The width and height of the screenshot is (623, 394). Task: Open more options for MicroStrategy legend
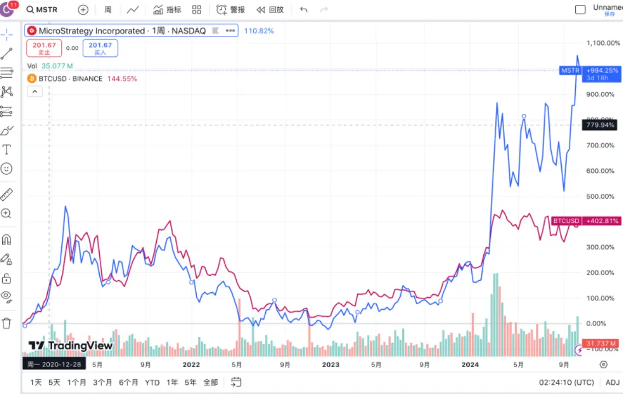pyautogui.click(x=229, y=31)
